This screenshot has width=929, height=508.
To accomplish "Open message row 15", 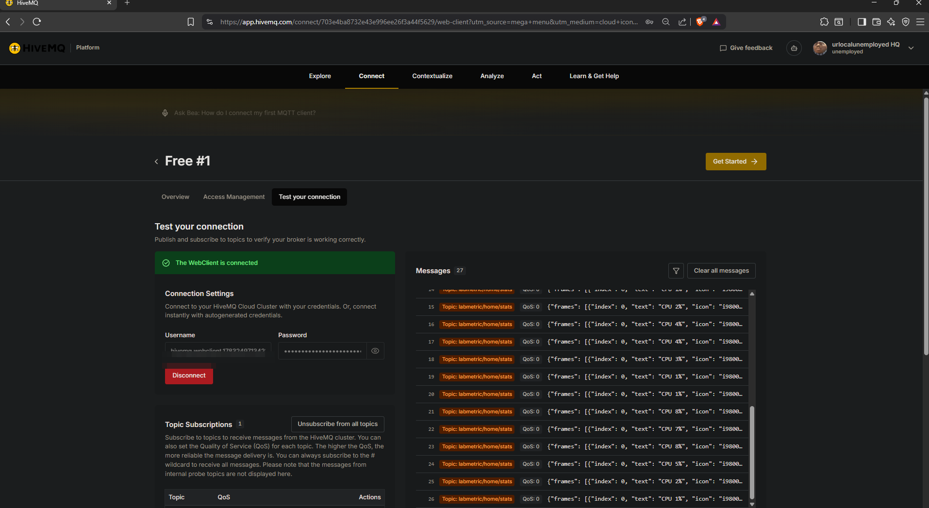I will (582, 307).
